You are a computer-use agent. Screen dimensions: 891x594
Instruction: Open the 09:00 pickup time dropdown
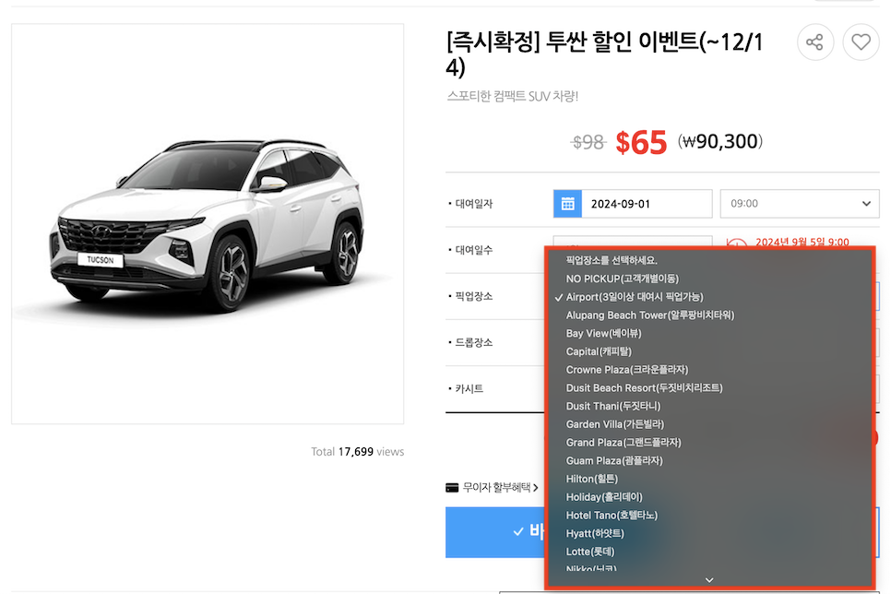800,204
